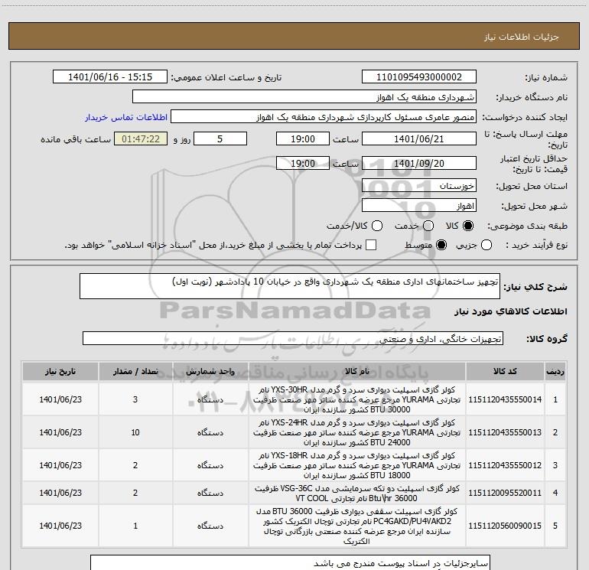Click the YXS-24HR cooler item description
The height and width of the screenshot is (570, 589).
pos(357,432)
